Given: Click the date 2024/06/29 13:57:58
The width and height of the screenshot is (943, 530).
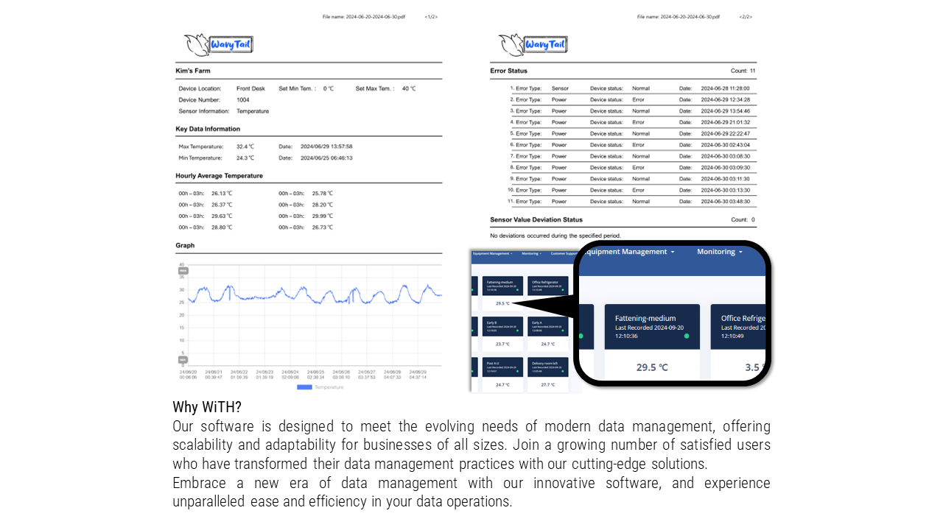Looking at the screenshot, I should click(326, 146).
